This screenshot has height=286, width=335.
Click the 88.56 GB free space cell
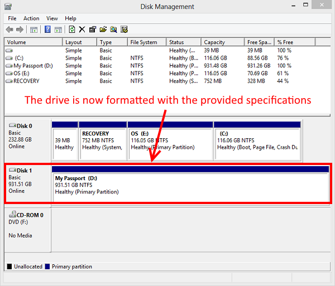(257, 58)
